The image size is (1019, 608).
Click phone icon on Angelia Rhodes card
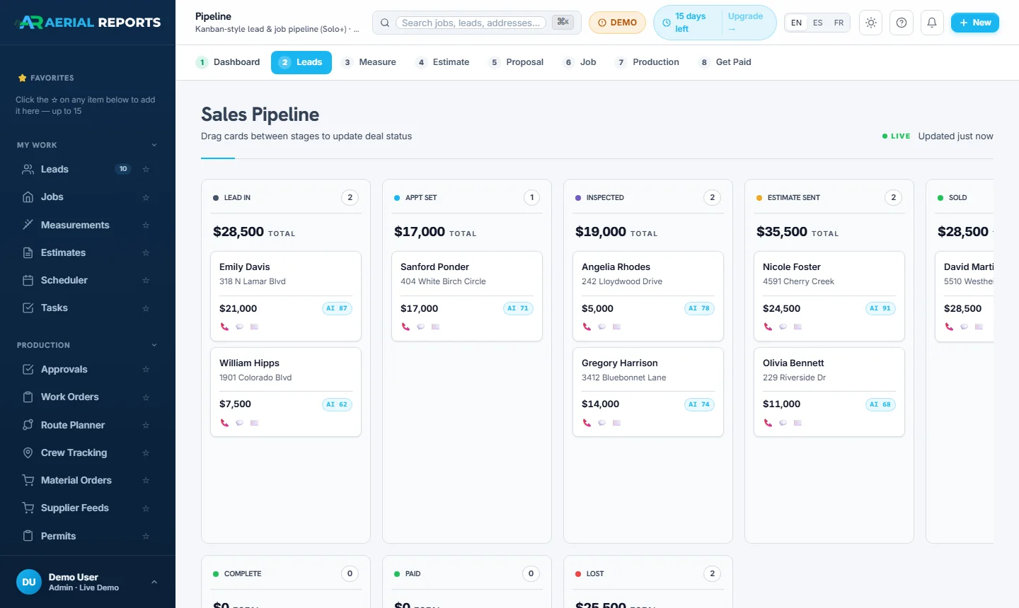coord(587,327)
